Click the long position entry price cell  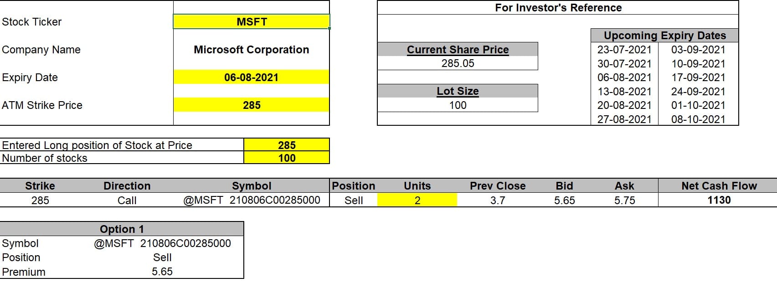(x=287, y=145)
